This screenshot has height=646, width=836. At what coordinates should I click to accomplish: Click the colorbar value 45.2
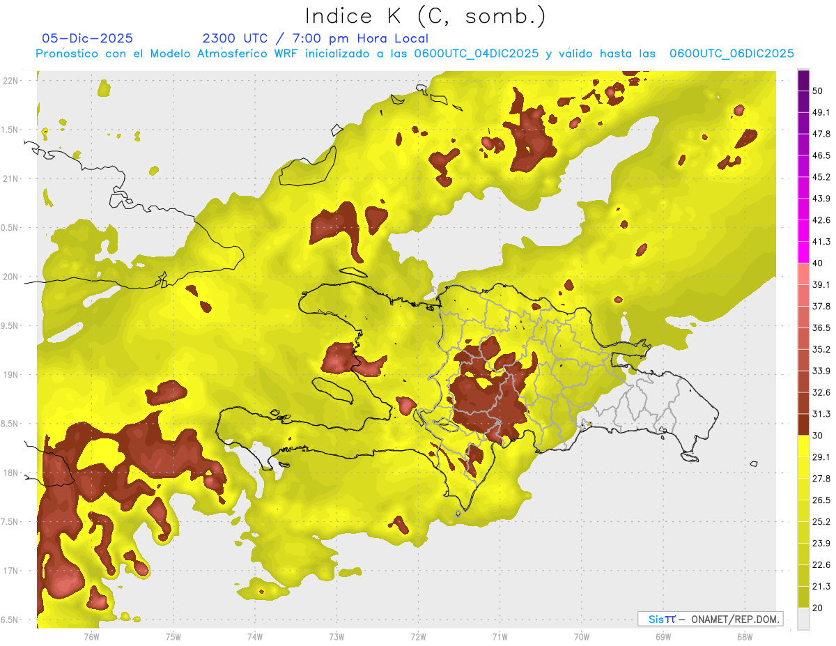click(821, 177)
